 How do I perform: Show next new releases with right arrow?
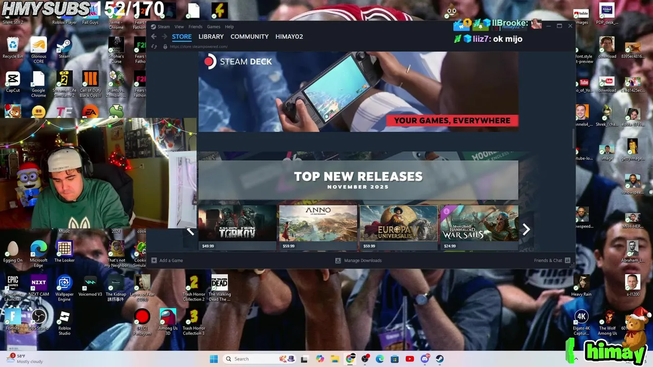(x=526, y=230)
